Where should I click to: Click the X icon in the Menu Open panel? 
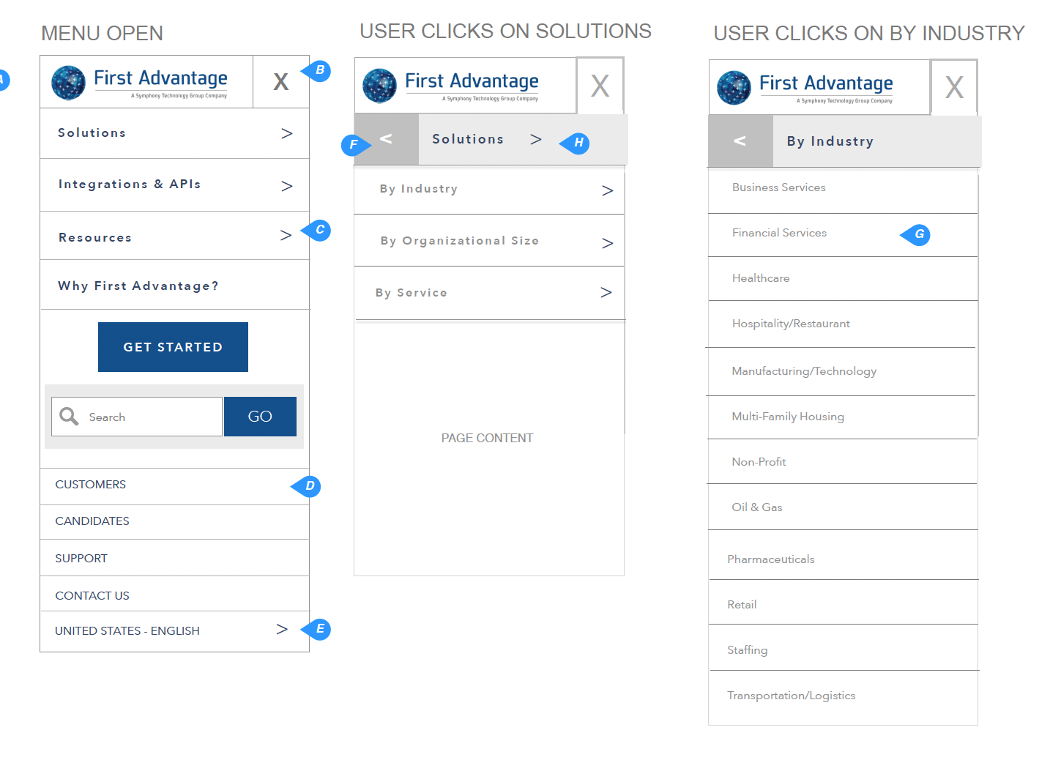(280, 82)
